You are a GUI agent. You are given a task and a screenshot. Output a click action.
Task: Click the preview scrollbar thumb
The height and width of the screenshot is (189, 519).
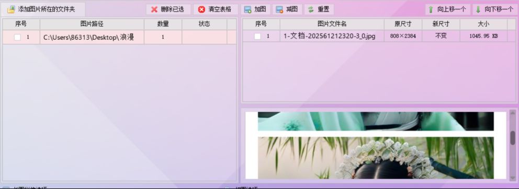click(513, 138)
